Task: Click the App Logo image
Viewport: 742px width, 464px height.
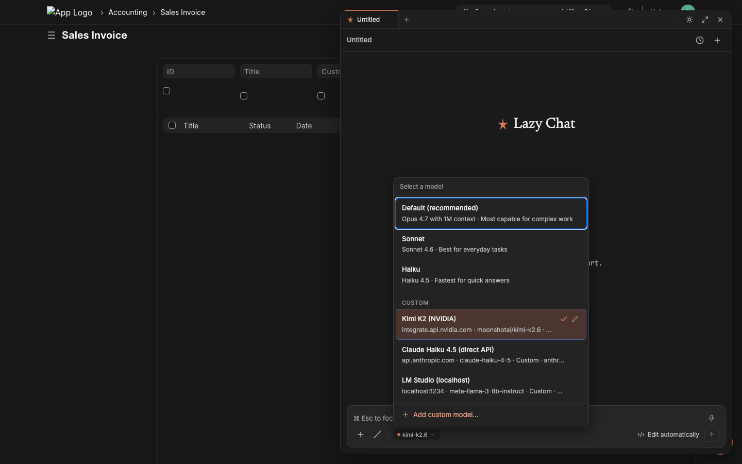Action: tap(70, 12)
